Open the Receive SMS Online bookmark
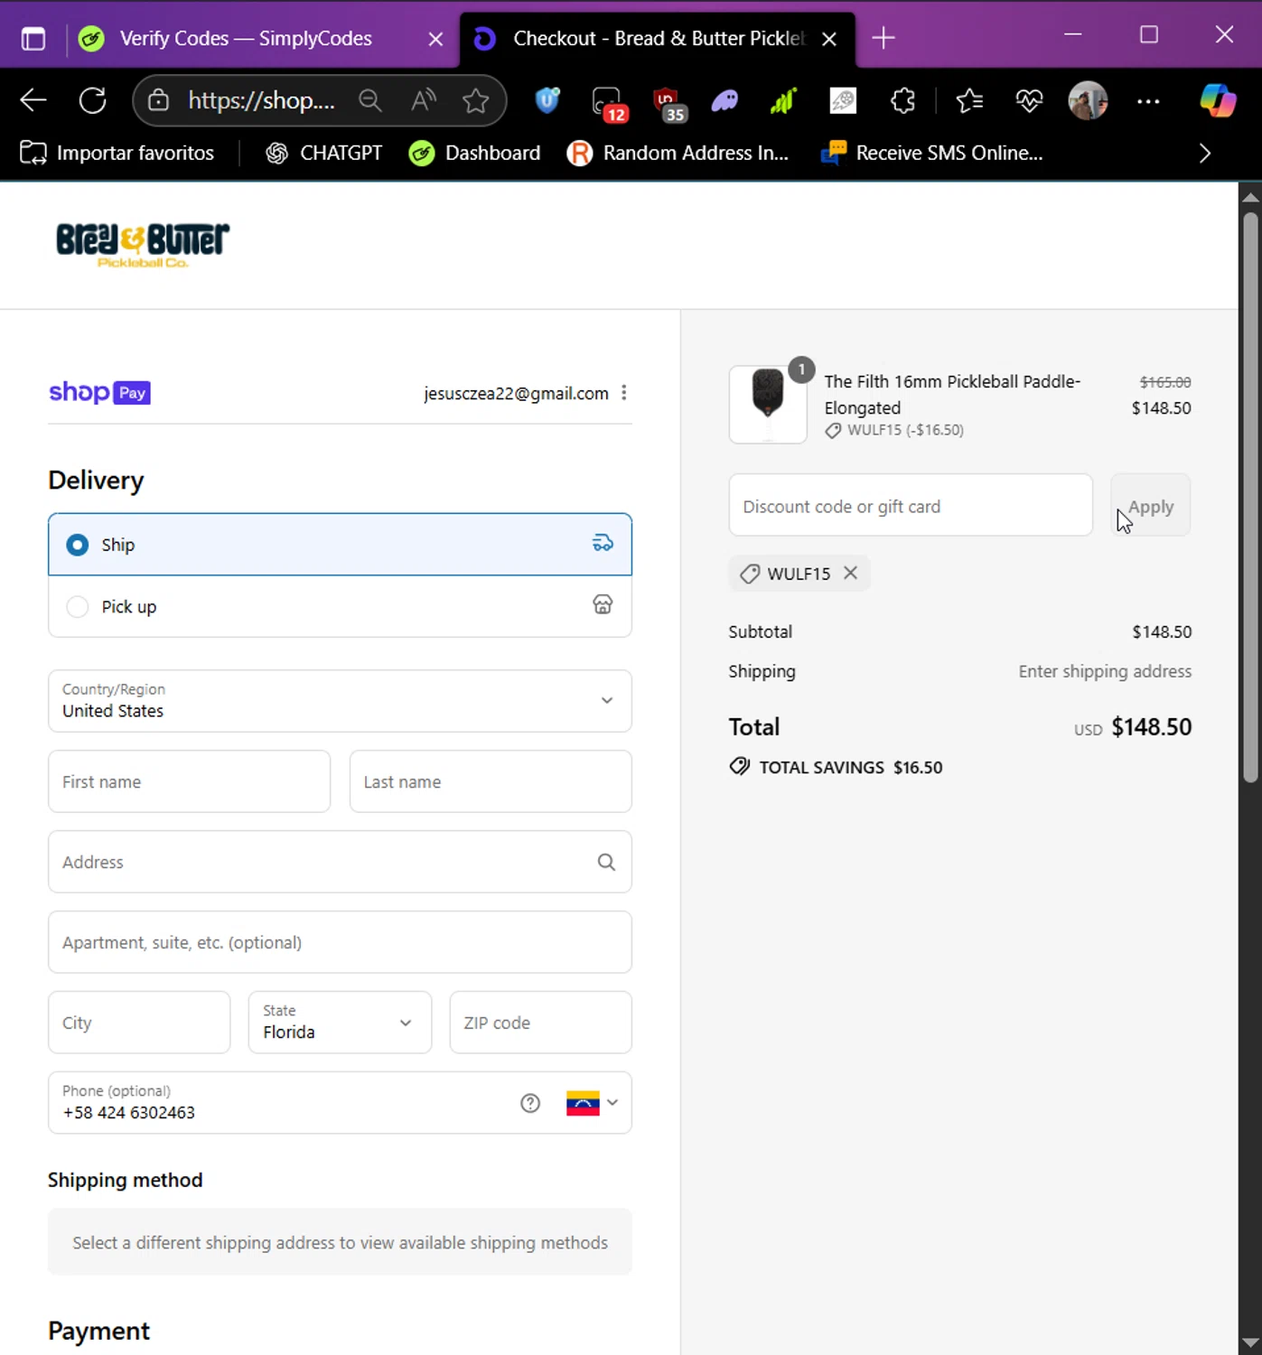 (x=932, y=154)
